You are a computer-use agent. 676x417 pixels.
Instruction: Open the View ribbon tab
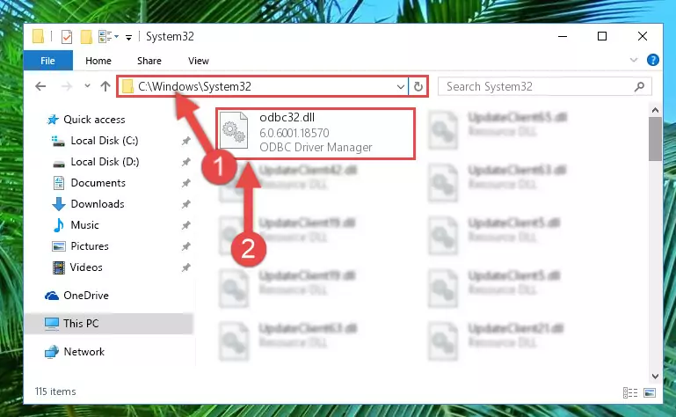pos(199,61)
